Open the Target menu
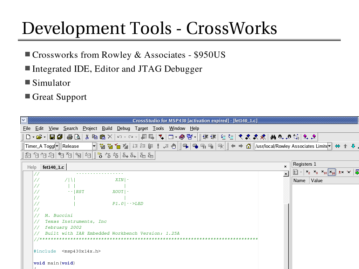This screenshot has width=359, height=269. pos(141,128)
